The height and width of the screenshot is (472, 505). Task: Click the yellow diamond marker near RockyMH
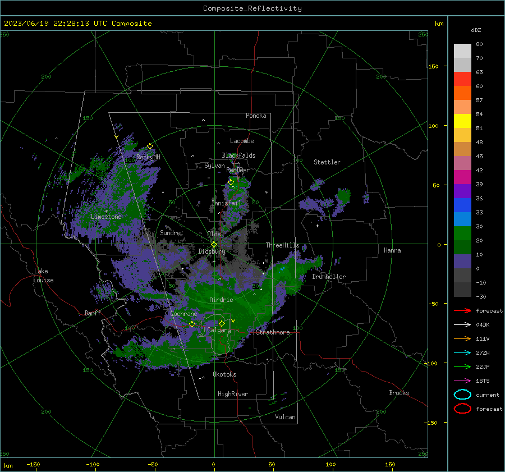pos(150,146)
